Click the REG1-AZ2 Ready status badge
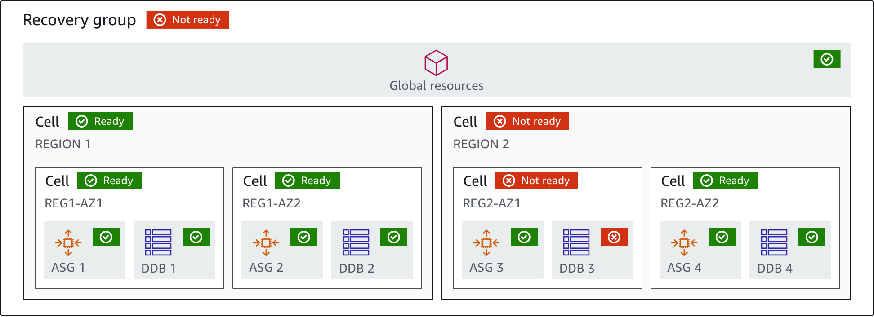874x317 pixels. [x=307, y=181]
